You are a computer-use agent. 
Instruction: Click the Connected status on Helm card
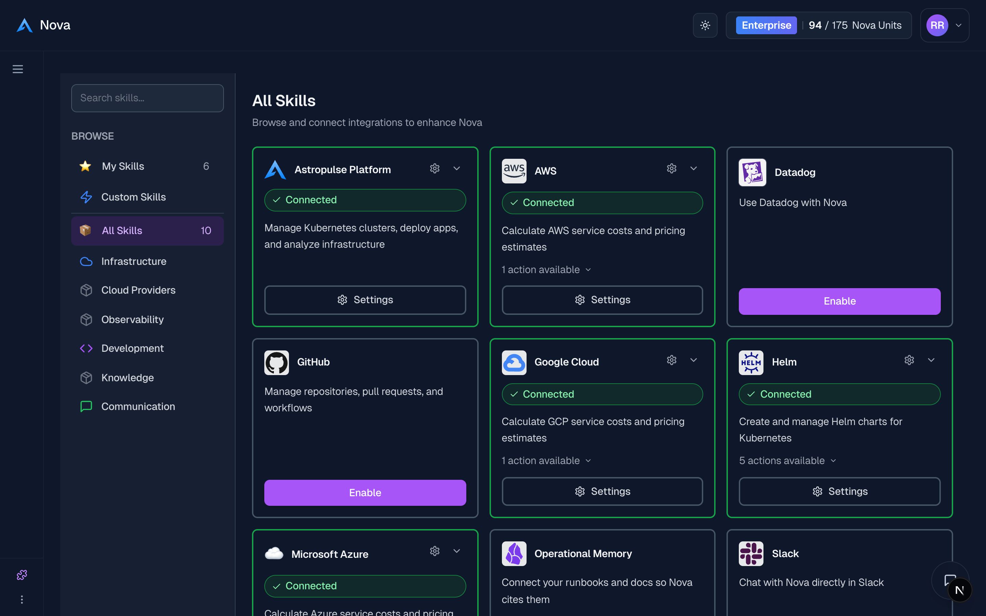point(839,394)
